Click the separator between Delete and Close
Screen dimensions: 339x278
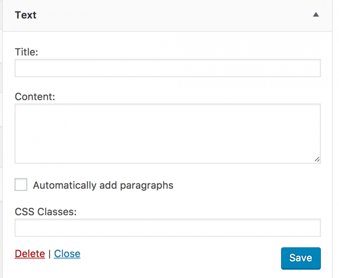49,254
